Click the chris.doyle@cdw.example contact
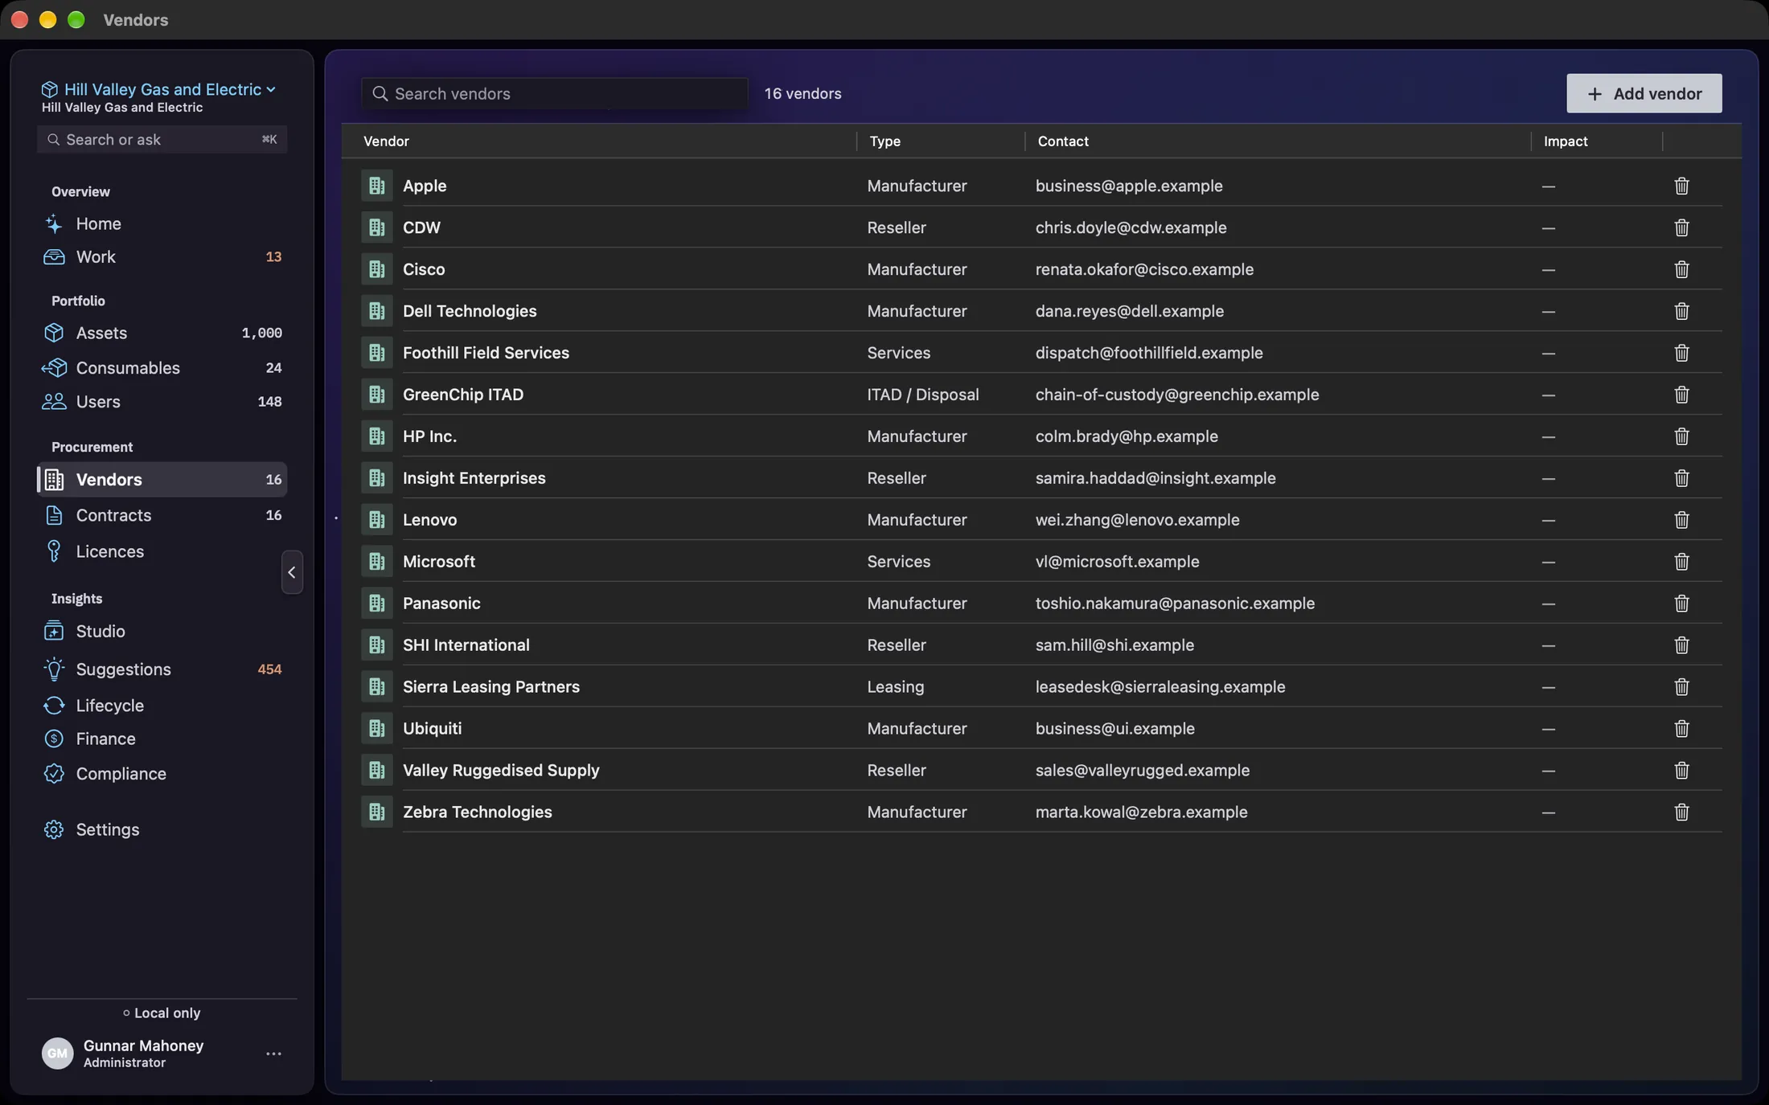The width and height of the screenshot is (1769, 1105). tap(1131, 227)
